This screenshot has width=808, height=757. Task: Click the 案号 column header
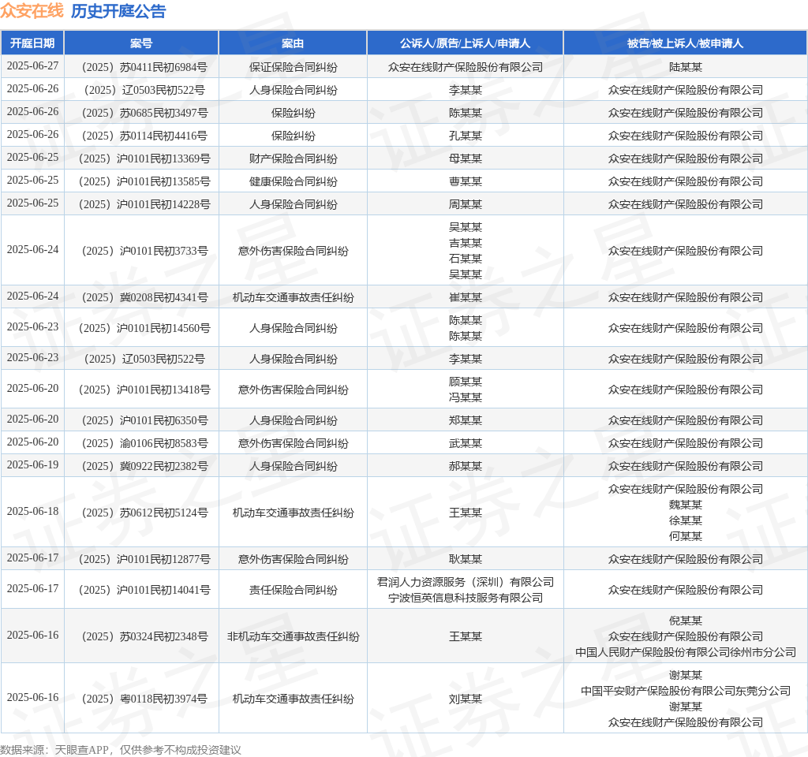click(141, 43)
